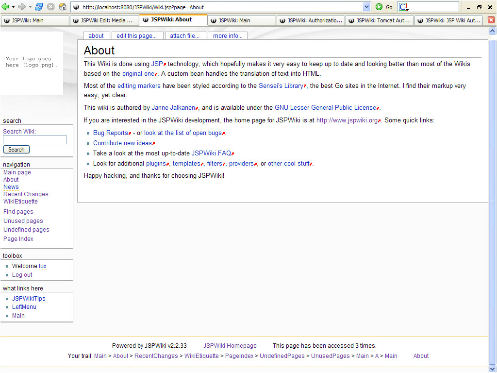The image size is (497, 373).
Task: Open Undefined pages in navigation
Action: click(x=26, y=230)
